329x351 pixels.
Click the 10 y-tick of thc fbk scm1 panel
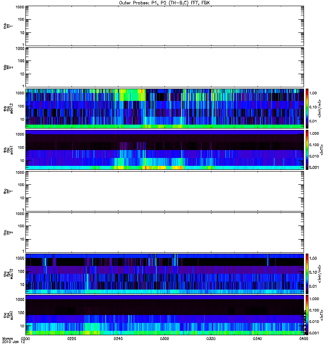point(22,326)
